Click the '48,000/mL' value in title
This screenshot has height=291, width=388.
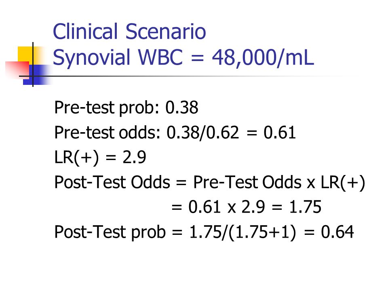coord(263,57)
